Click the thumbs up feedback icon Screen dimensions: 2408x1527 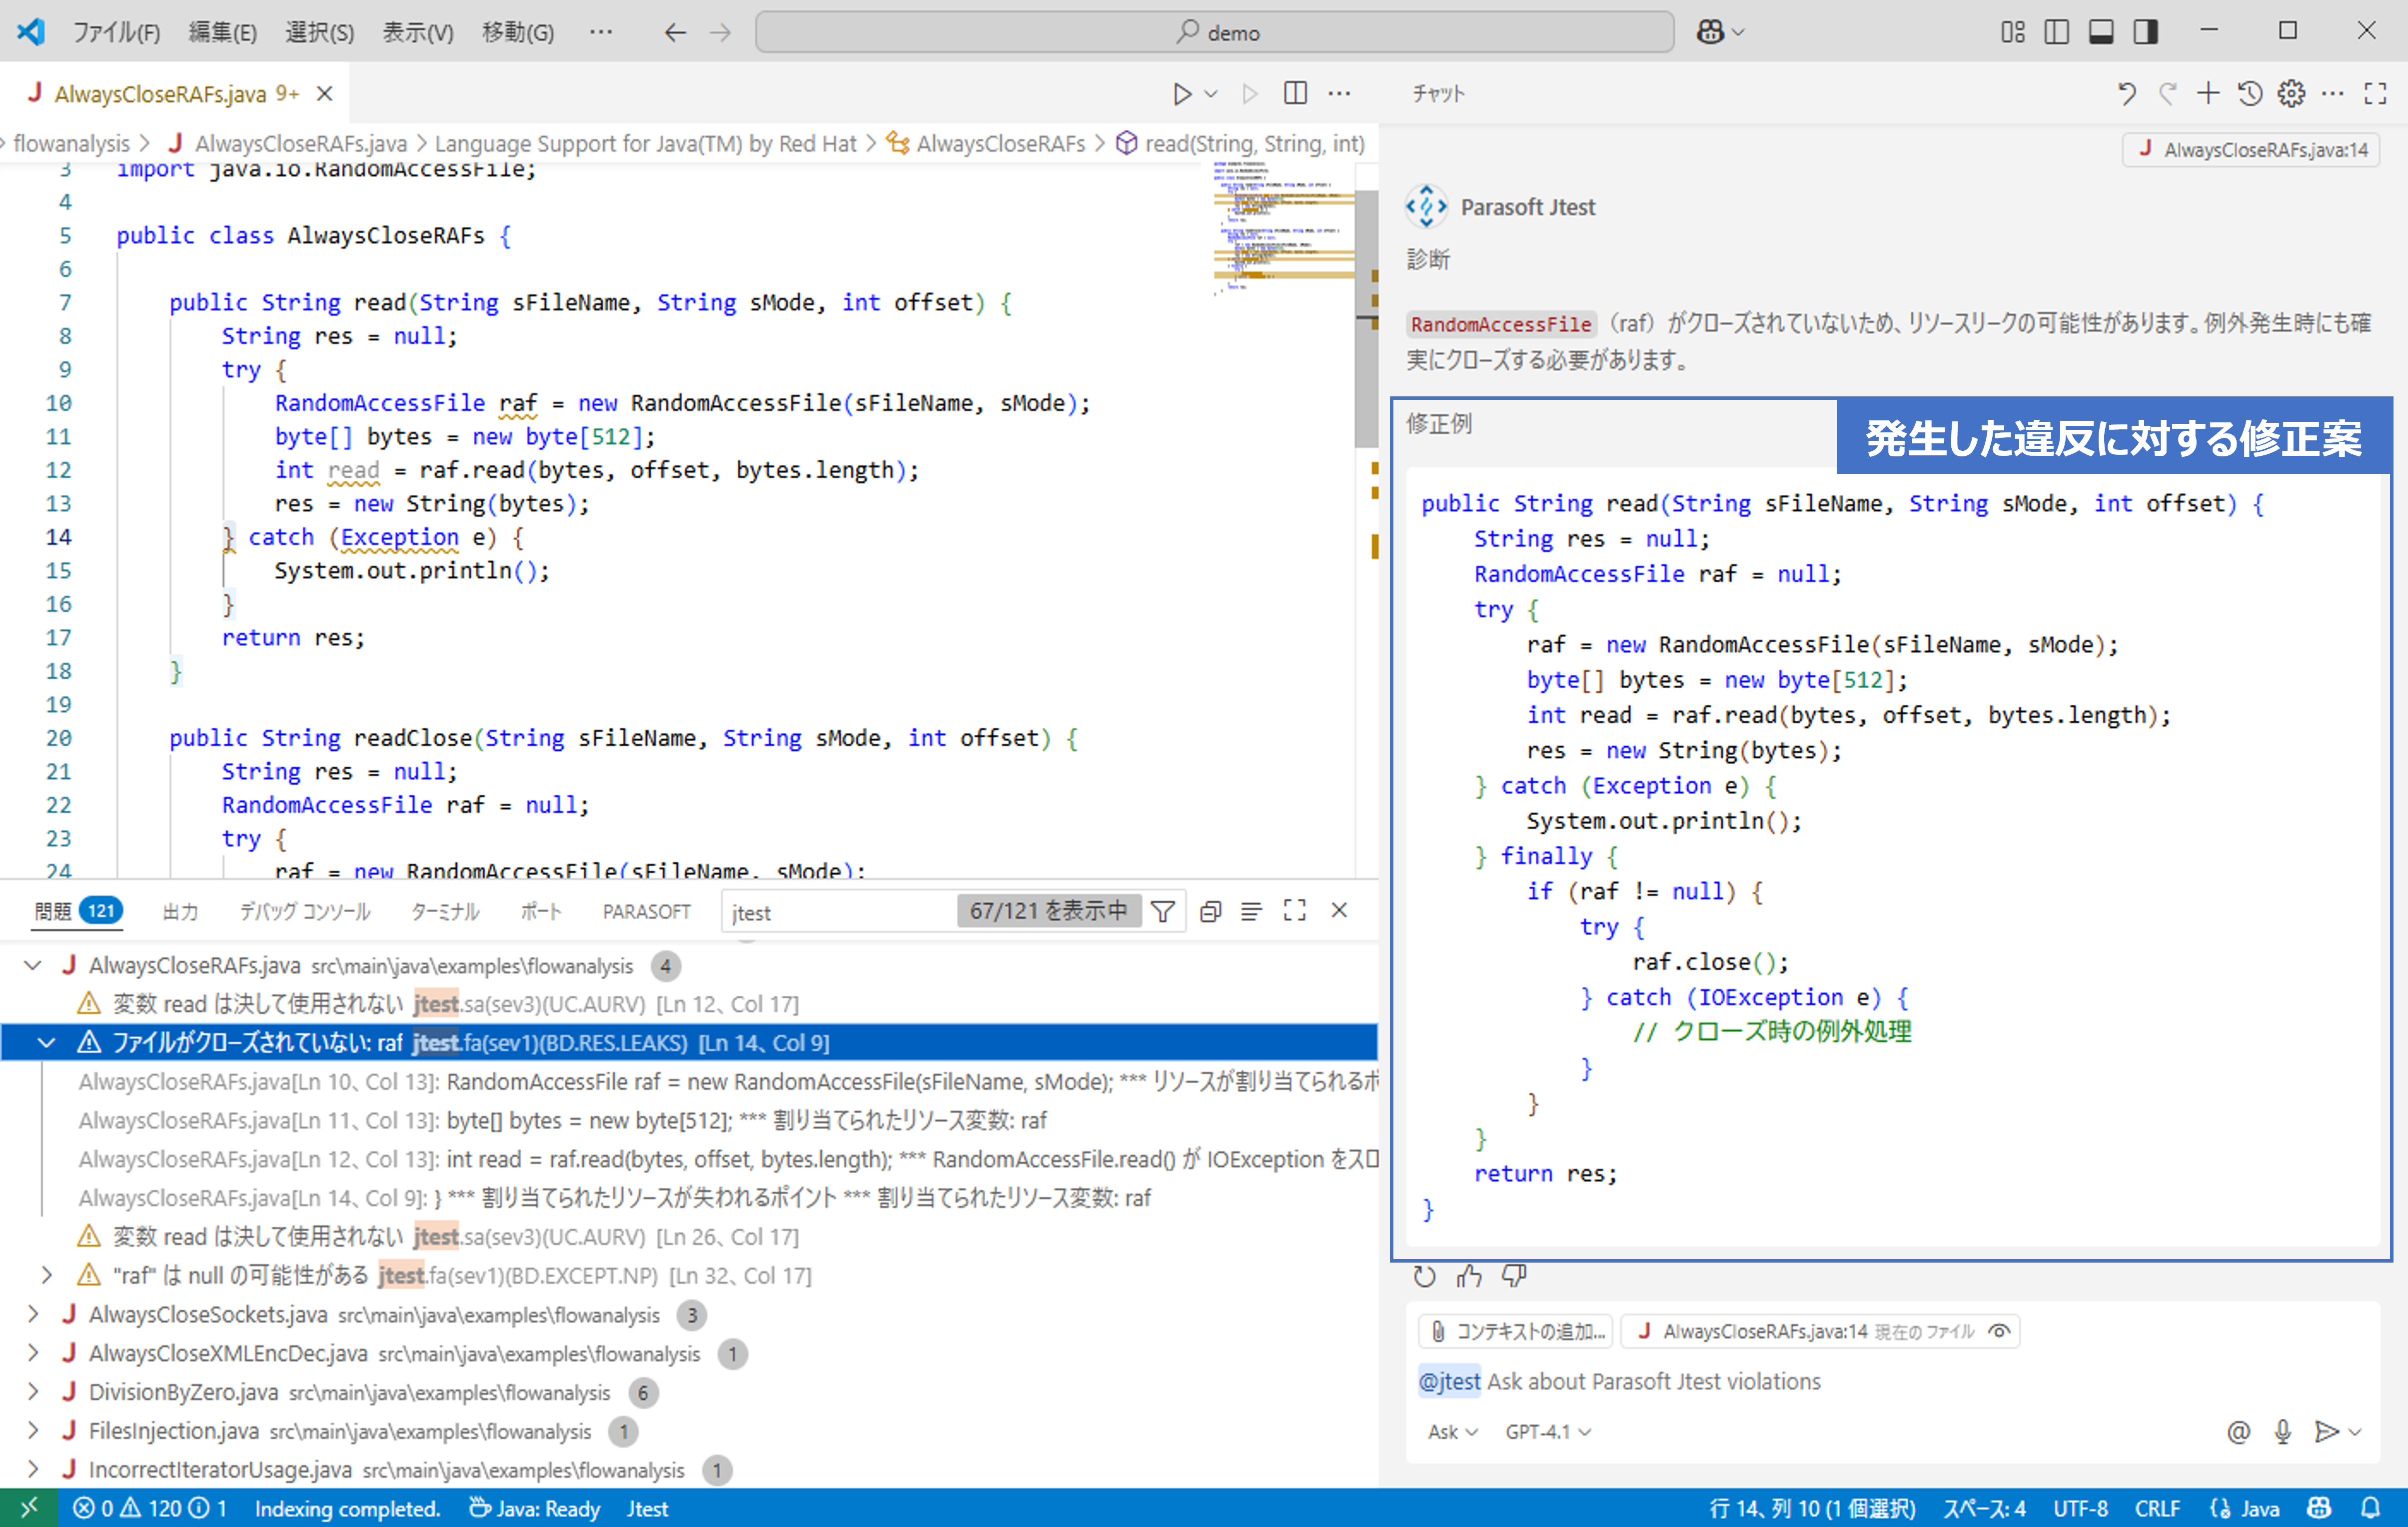1469,1276
